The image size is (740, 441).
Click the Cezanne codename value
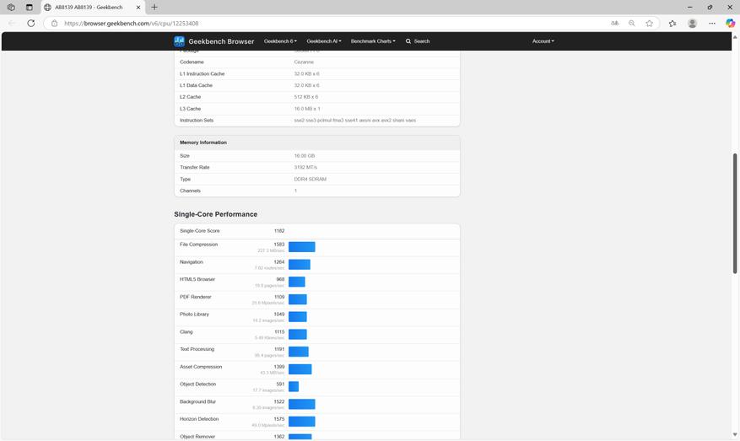pyautogui.click(x=304, y=62)
